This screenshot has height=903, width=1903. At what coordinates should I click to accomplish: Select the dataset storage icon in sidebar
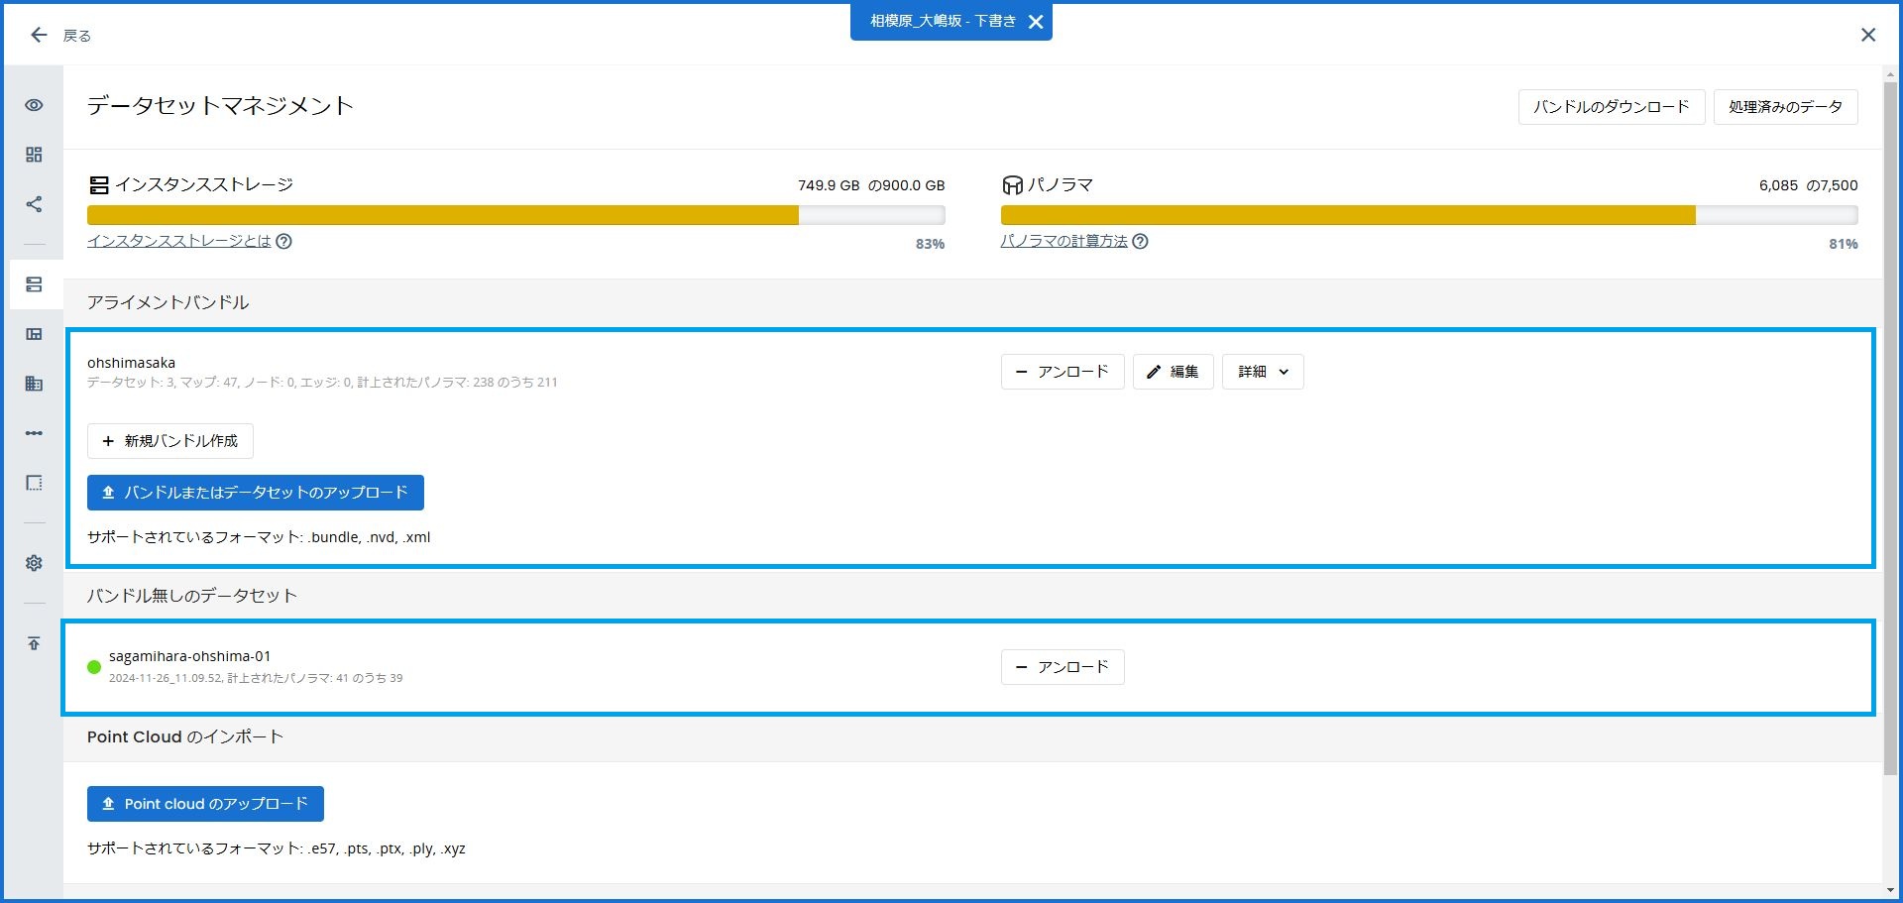(x=34, y=284)
